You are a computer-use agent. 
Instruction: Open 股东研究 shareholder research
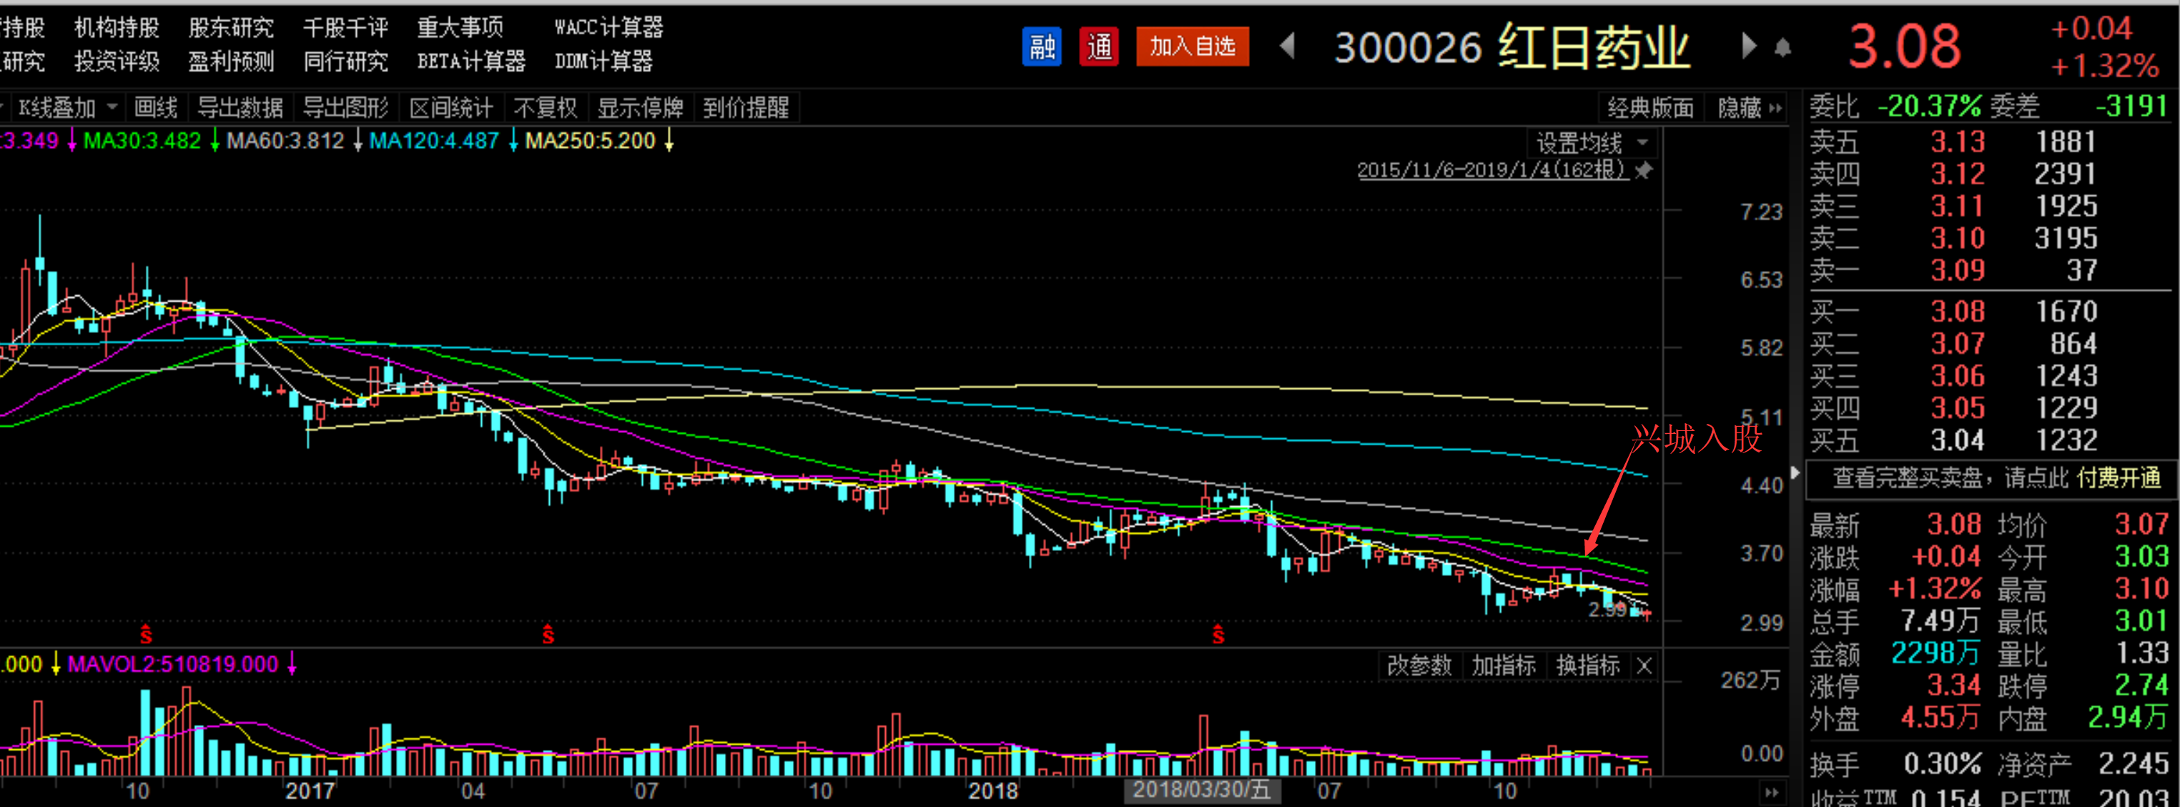pyautogui.click(x=231, y=28)
